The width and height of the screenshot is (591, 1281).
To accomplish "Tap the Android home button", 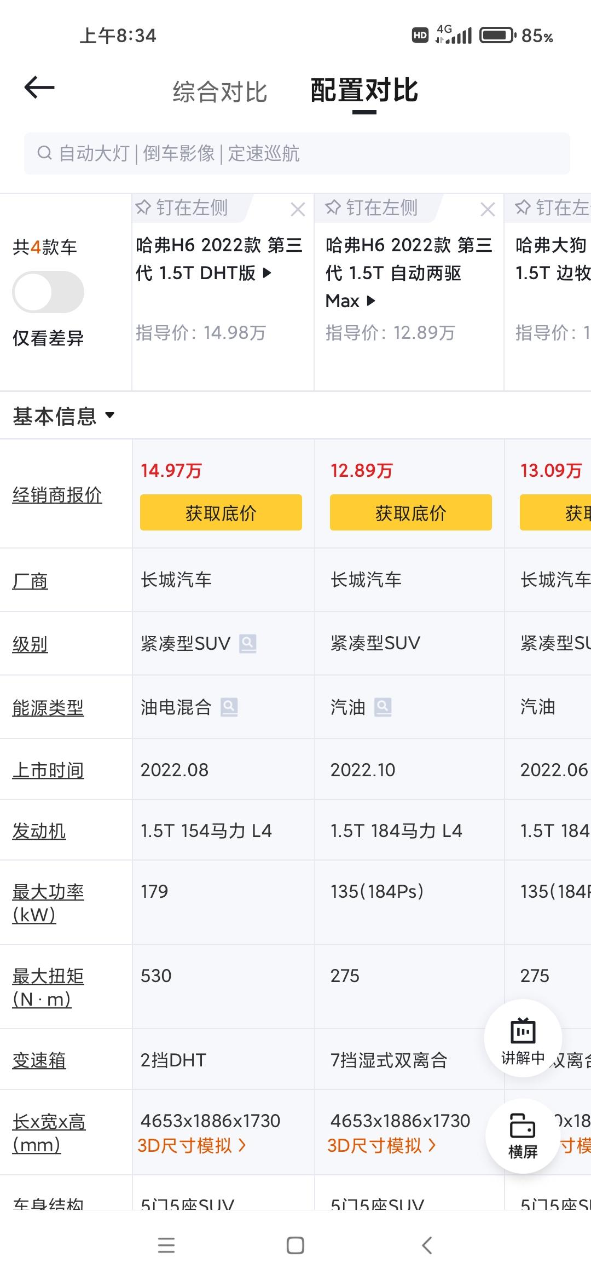I will [296, 1245].
